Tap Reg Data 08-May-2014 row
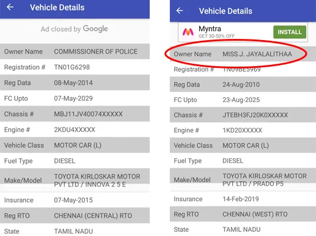The width and height of the screenshot is (316, 236). [x=75, y=83]
